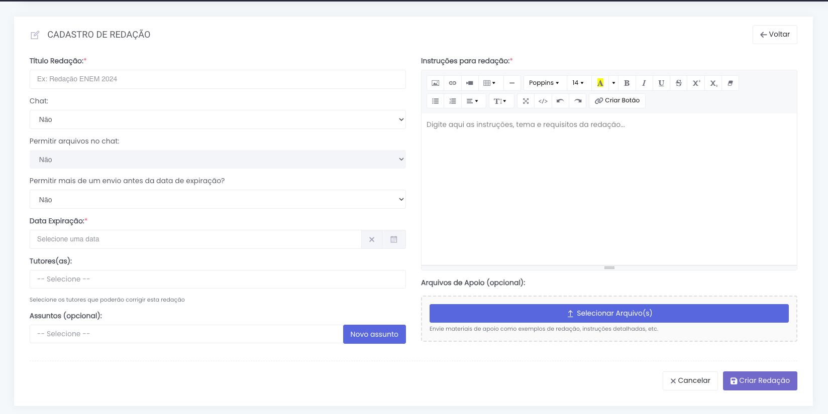Click the insert picture icon in editor
828x414 pixels.
[435, 83]
